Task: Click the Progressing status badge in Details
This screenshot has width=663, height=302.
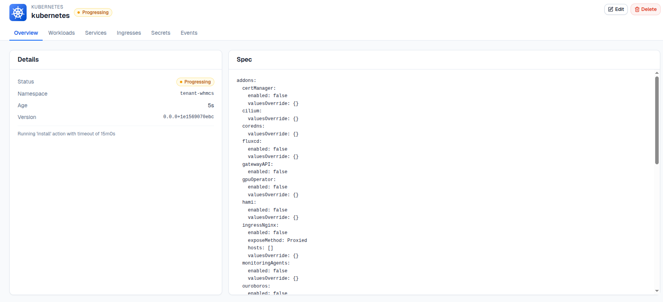Action: pyautogui.click(x=195, y=82)
